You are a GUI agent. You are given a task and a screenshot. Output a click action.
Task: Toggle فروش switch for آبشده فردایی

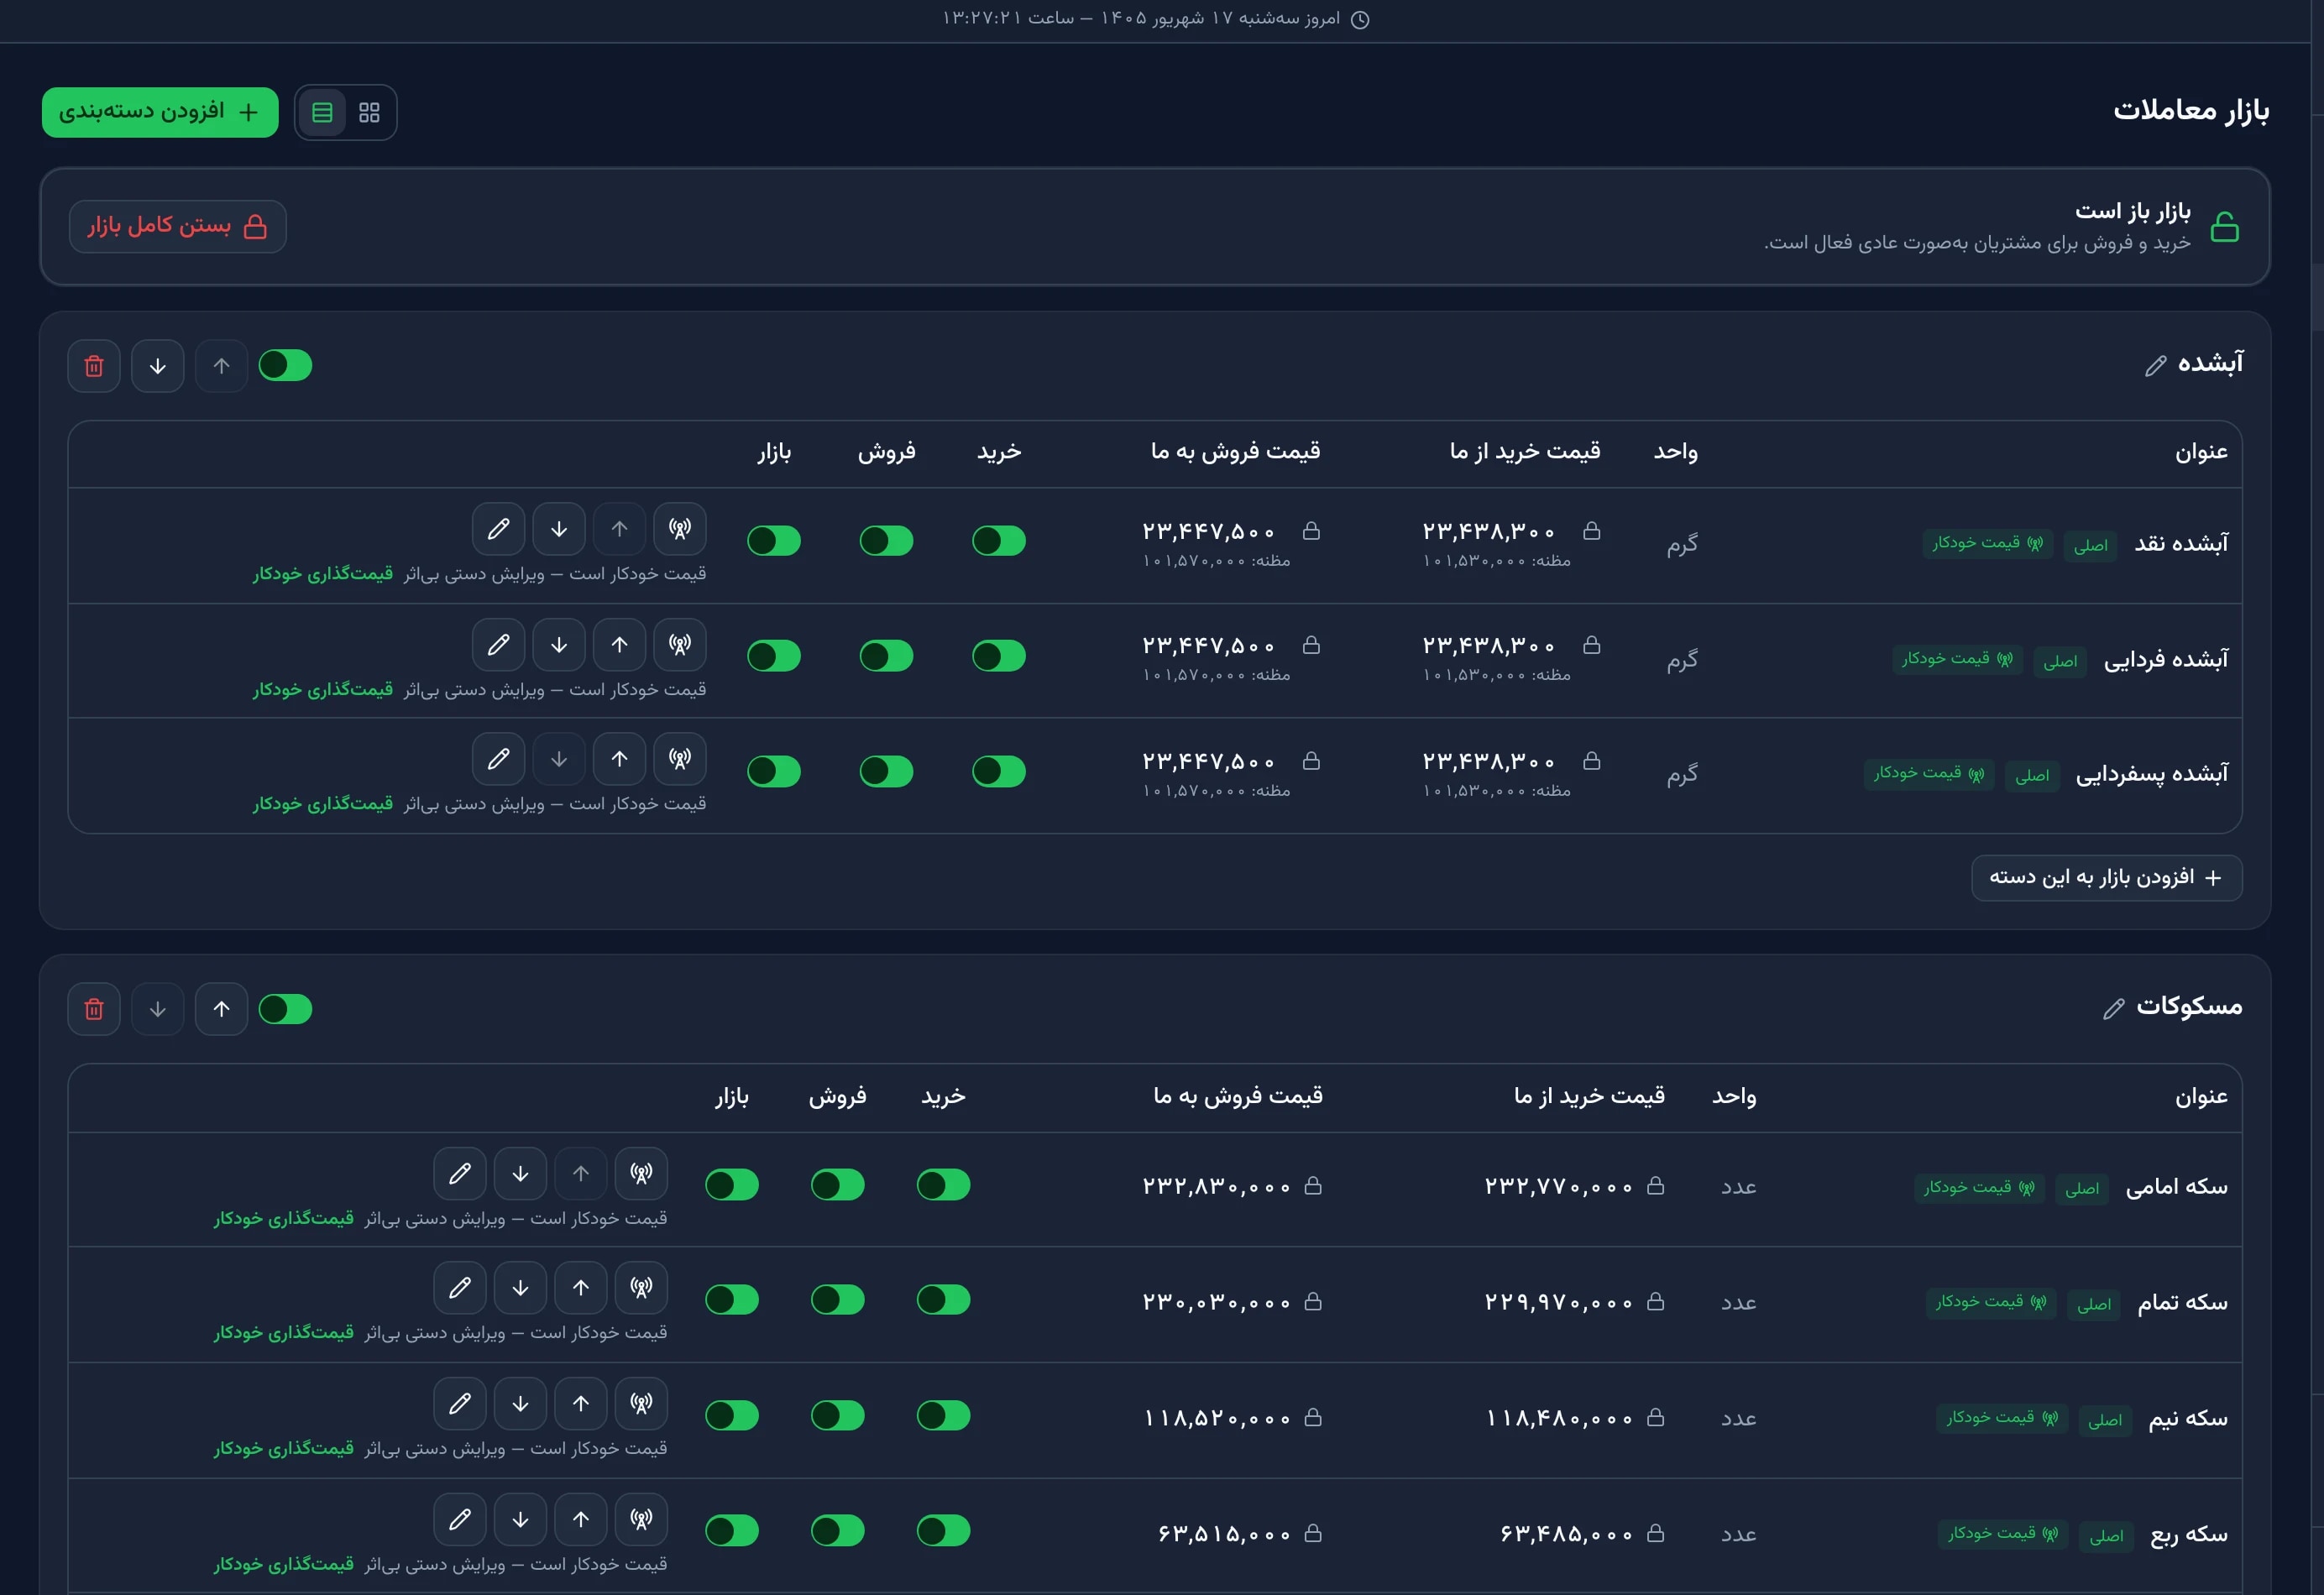click(x=886, y=656)
